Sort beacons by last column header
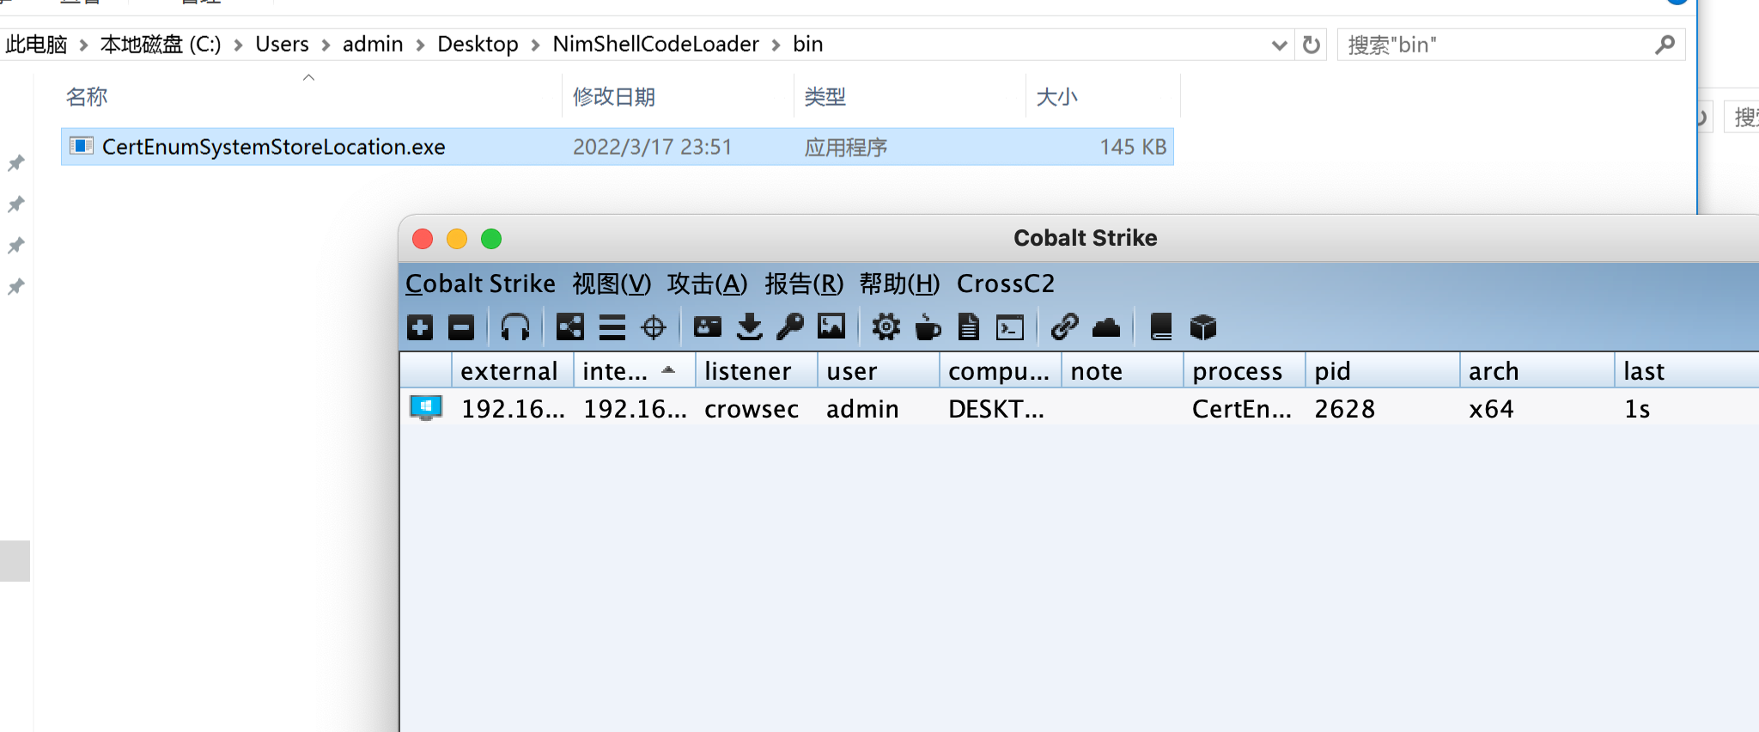Screen dimensions: 1759x732 click(1687, 371)
